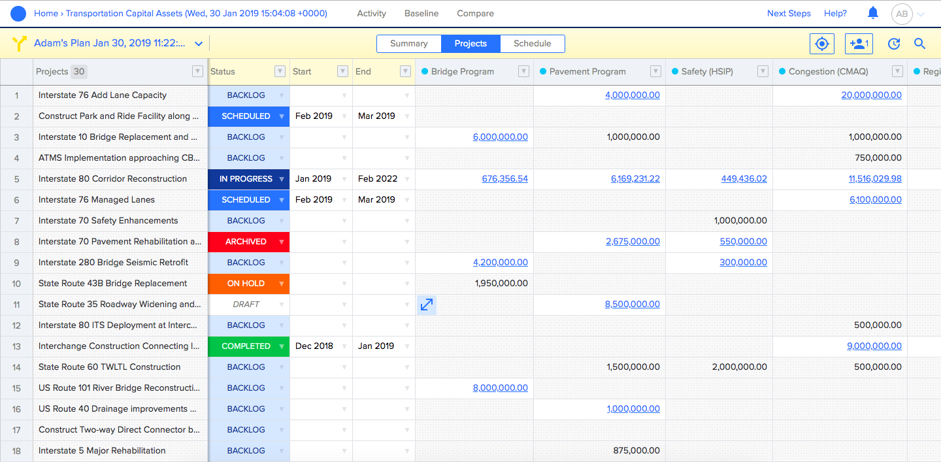Click the 875,000.00 Pavement cell

[600, 451]
